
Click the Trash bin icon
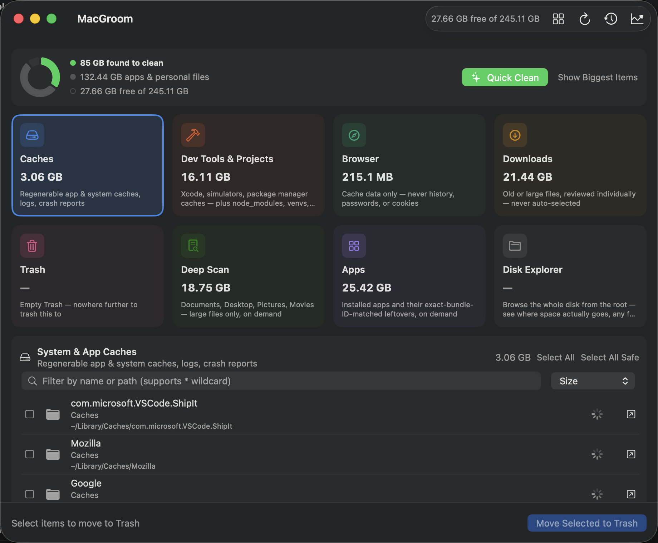(x=32, y=246)
